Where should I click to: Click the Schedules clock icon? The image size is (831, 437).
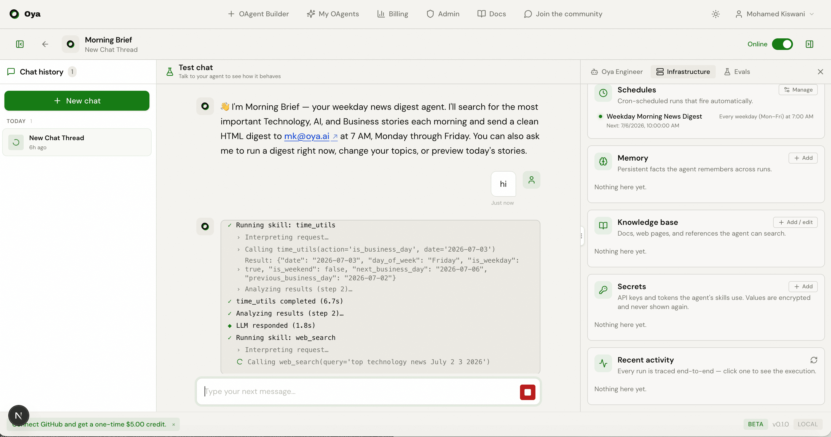coord(603,93)
